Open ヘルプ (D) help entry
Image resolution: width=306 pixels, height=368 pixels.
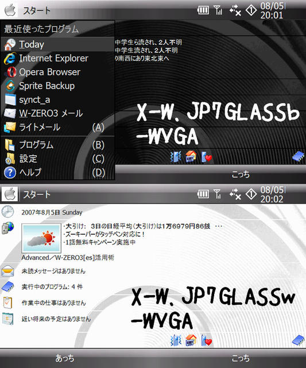pyautogui.click(x=57, y=172)
